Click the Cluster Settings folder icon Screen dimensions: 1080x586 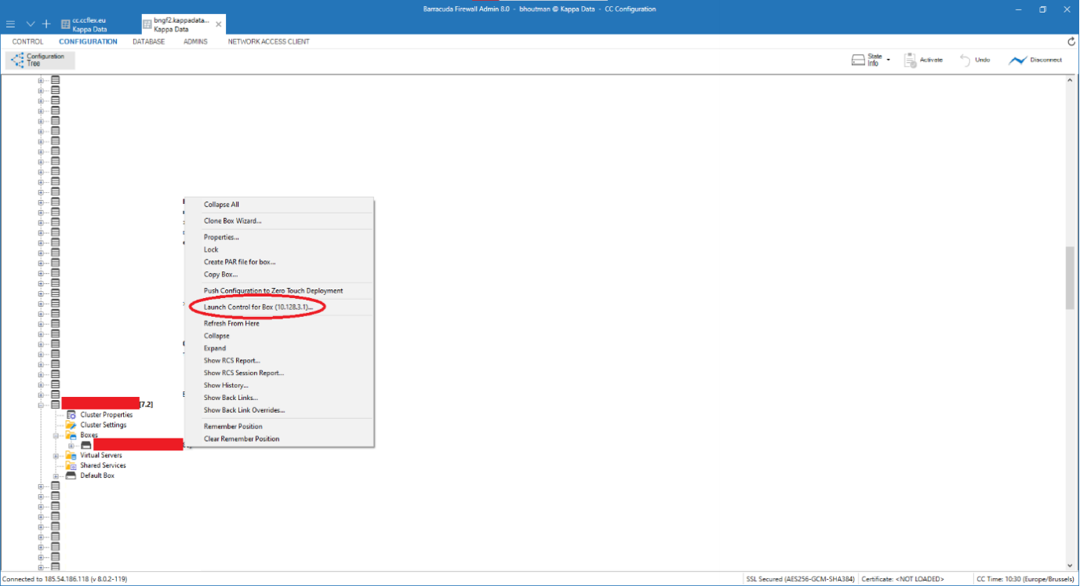[71, 425]
